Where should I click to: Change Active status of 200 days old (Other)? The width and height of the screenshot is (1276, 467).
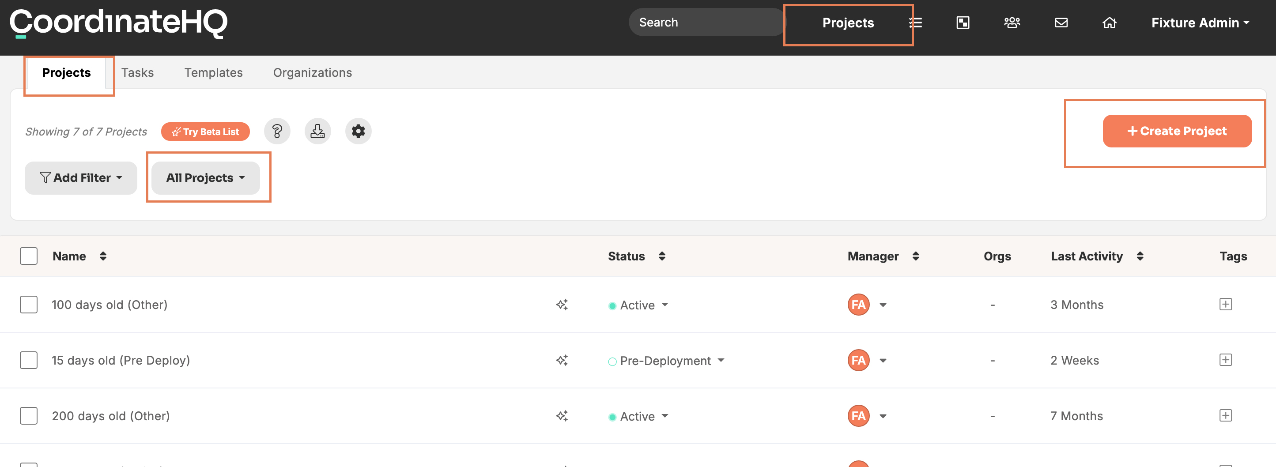638,416
